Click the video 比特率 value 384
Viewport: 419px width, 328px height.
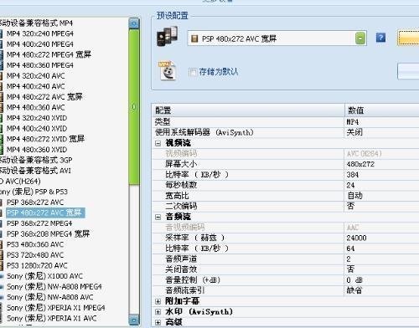(353, 175)
